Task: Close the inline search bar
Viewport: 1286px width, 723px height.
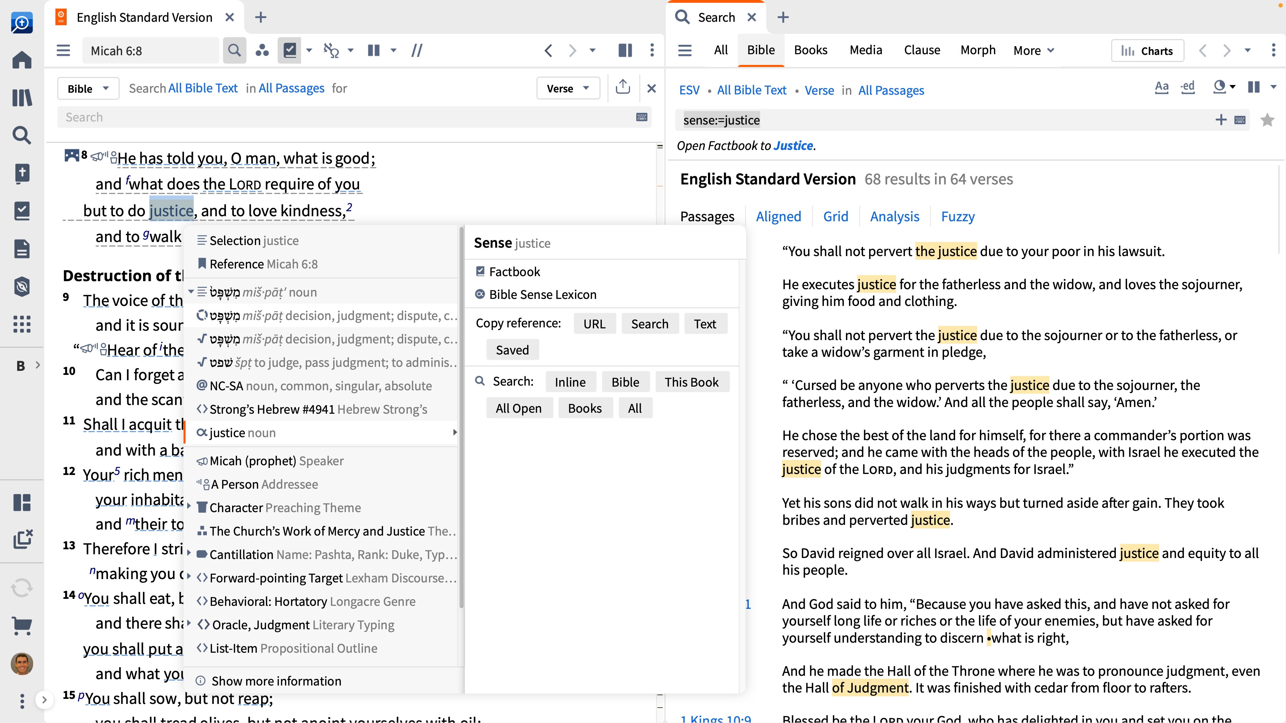Action: [651, 88]
